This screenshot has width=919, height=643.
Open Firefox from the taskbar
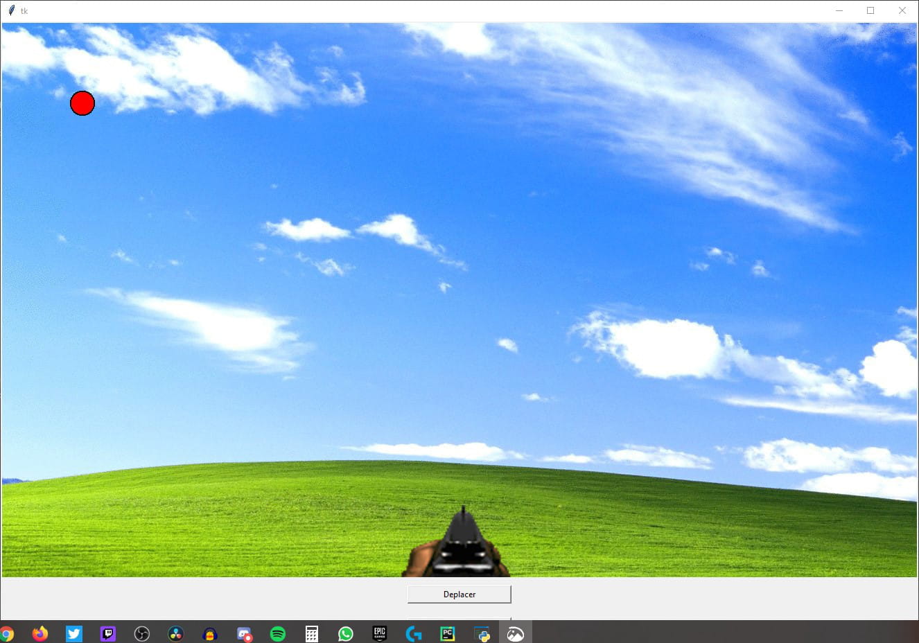(x=40, y=633)
